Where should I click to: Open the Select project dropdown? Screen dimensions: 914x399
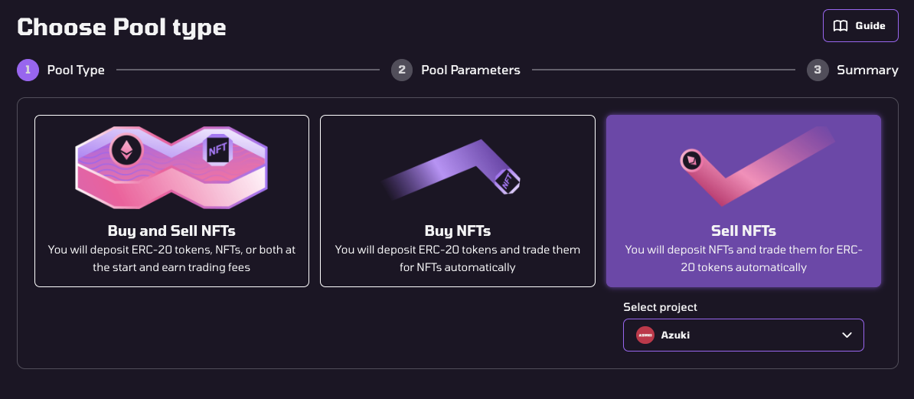tap(743, 335)
